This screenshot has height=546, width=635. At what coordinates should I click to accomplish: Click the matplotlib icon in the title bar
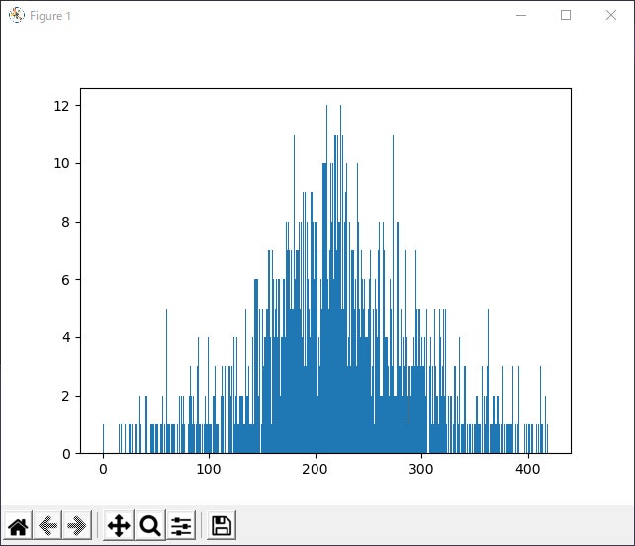[17, 16]
